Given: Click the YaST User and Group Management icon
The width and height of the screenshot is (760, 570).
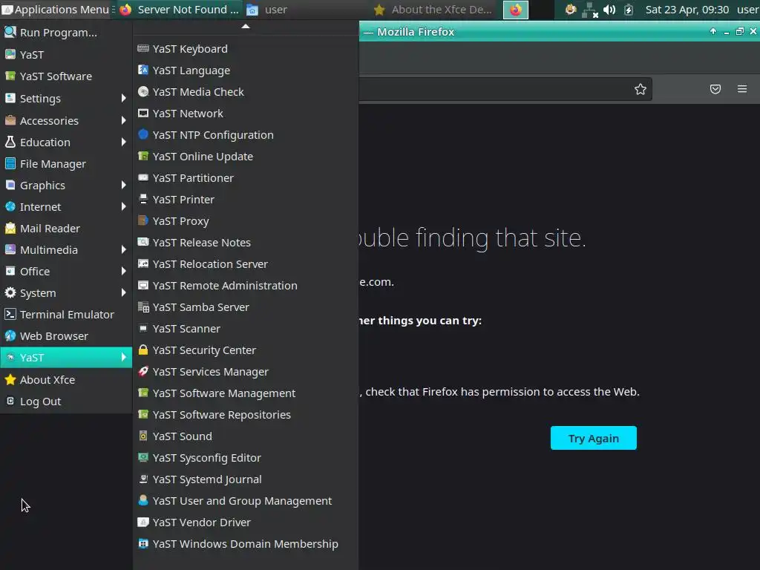Looking at the screenshot, I should (x=143, y=501).
